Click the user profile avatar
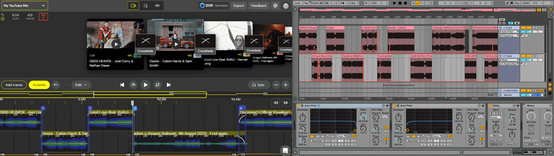554x156 pixels. tap(286, 6)
